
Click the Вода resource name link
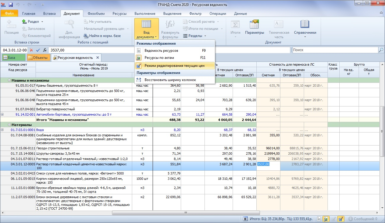(40, 130)
